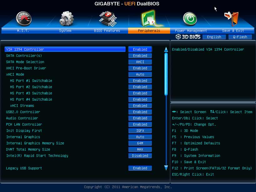Image resolution: width=256 pixels, height=192 pixels.
Task: Change Internal Graphics Memory Size 64M
Action: pos(140,143)
